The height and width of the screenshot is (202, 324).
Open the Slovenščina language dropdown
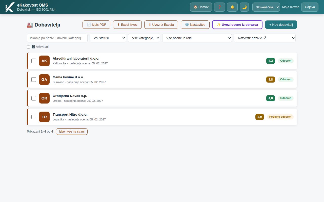coord(266,7)
